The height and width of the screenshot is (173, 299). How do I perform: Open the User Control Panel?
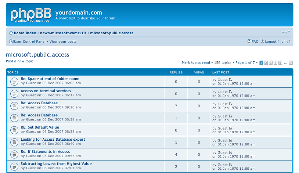click(x=29, y=42)
